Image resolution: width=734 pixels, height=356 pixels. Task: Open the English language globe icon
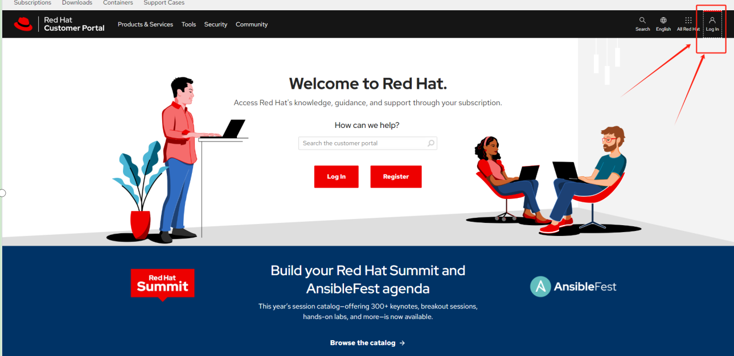pos(663,20)
